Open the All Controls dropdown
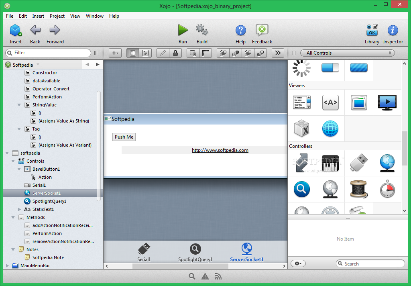 pyautogui.click(x=347, y=53)
